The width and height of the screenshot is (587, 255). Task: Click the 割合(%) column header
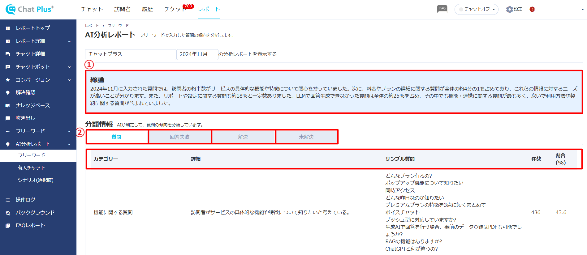tap(561, 159)
